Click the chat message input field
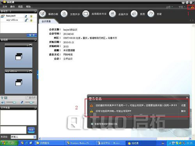 point(13,130)
